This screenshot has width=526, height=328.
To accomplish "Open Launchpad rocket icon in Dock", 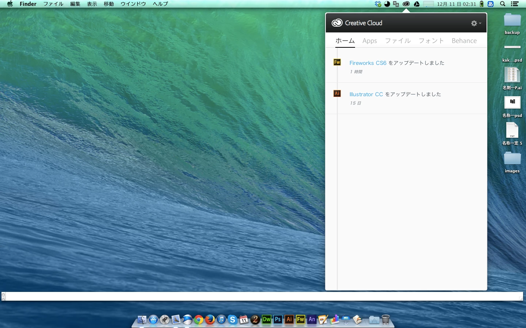I will 165,320.
